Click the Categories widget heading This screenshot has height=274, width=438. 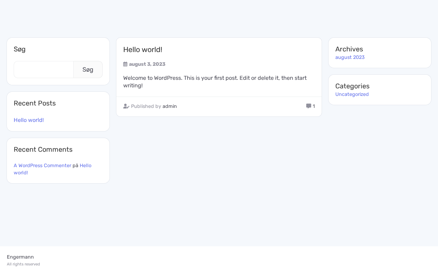coord(352,86)
